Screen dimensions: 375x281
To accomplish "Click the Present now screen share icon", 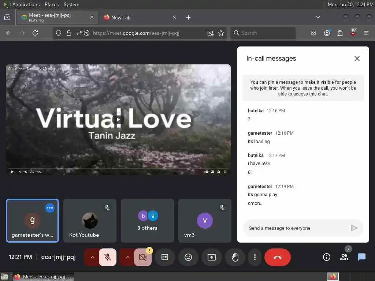I will coord(212,257).
